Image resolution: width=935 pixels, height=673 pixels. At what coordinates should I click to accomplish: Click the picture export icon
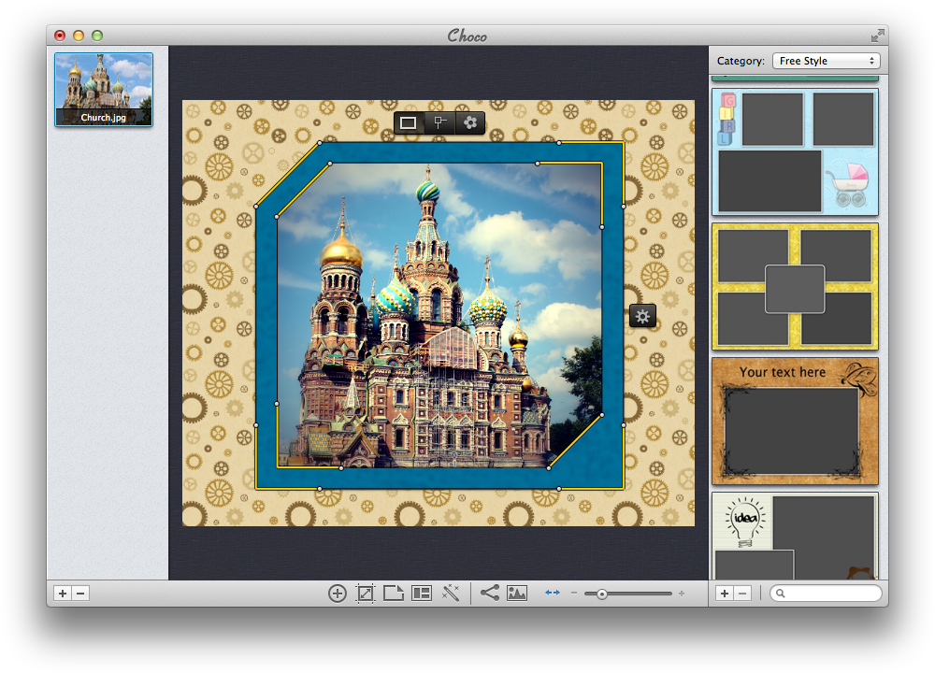pyautogui.click(x=517, y=593)
